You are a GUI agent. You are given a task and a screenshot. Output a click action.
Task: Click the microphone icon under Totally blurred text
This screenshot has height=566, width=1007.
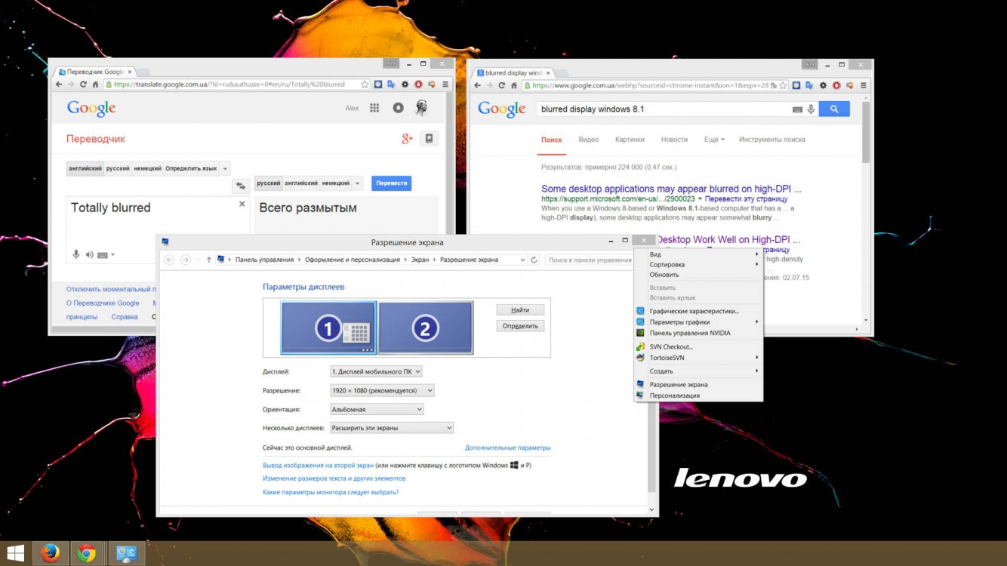[76, 255]
